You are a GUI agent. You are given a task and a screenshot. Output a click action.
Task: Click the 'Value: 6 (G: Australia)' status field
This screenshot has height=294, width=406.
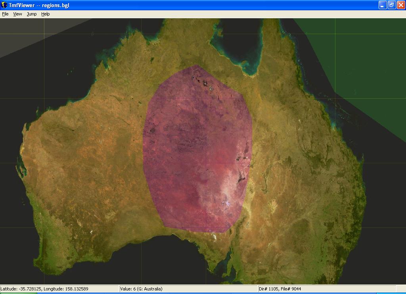(188, 289)
